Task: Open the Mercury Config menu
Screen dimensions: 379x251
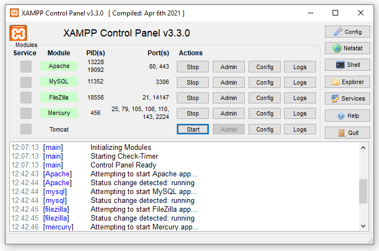Action: [x=265, y=113]
